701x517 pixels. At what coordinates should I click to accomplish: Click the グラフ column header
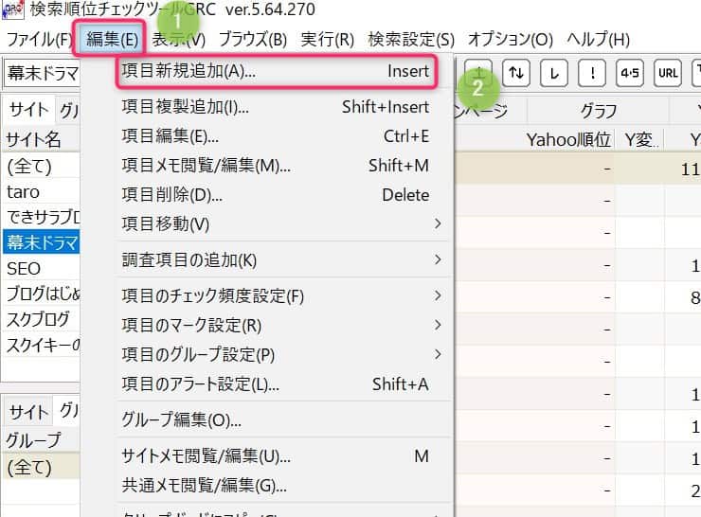pos(598,111)
